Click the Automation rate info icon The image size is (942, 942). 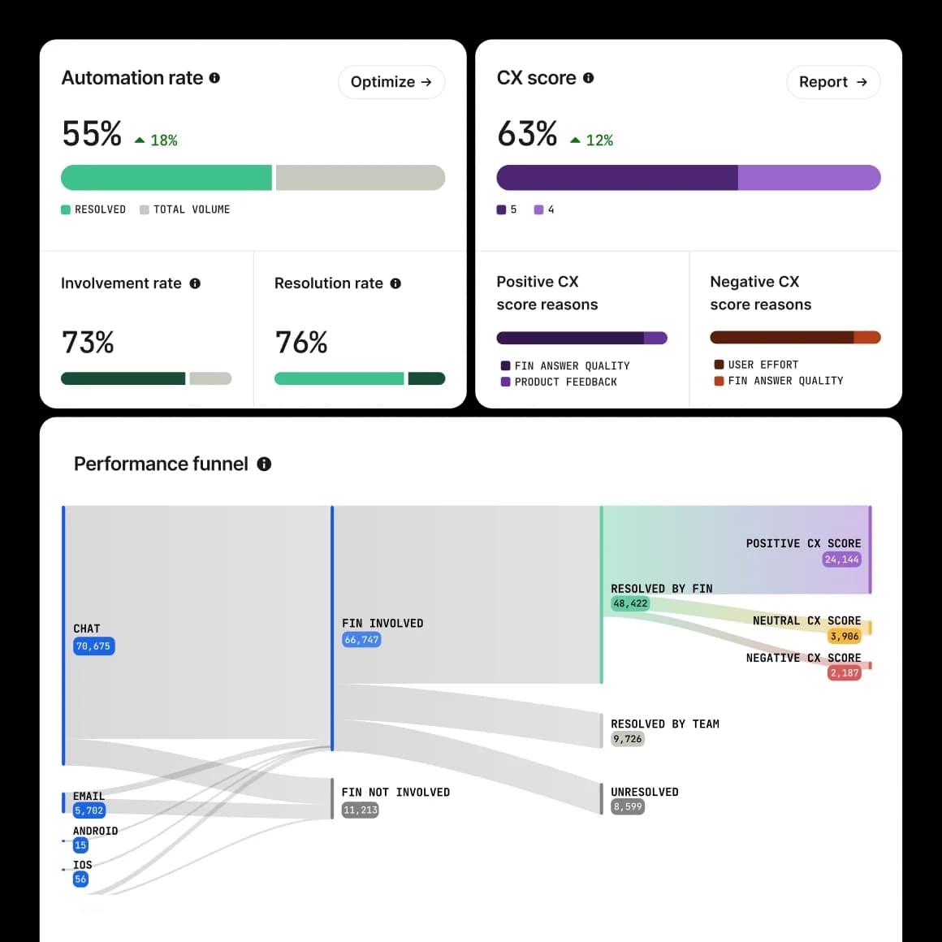(x=214, y=77)
